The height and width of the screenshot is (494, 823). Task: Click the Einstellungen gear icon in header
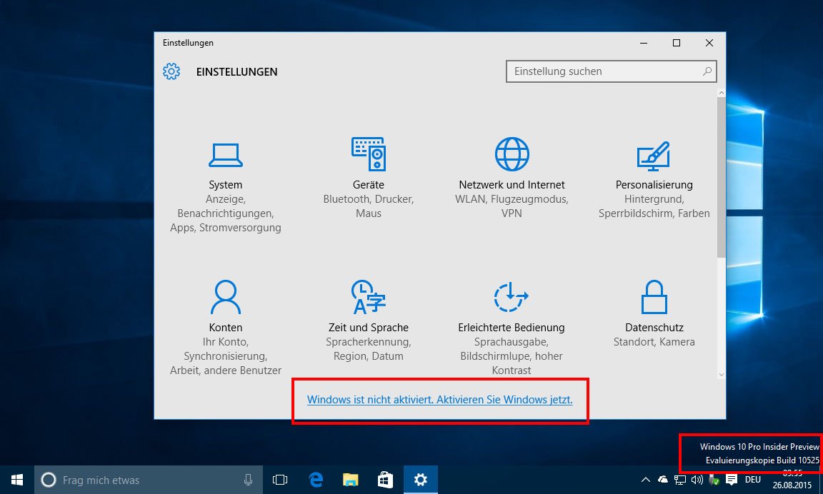(x=171, y=71)
